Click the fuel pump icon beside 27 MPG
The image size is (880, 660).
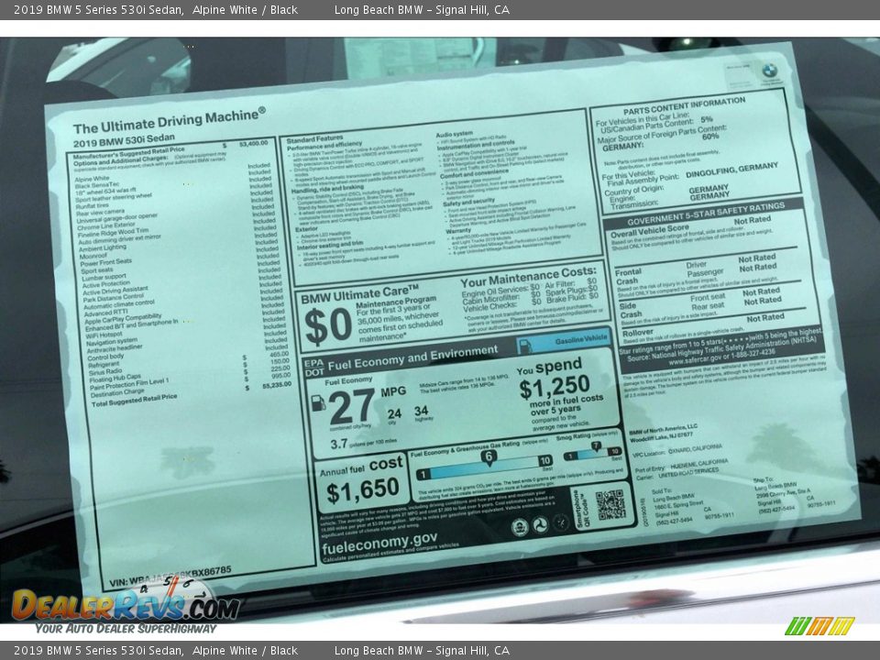pyautogui.click(x=319, y=402)
